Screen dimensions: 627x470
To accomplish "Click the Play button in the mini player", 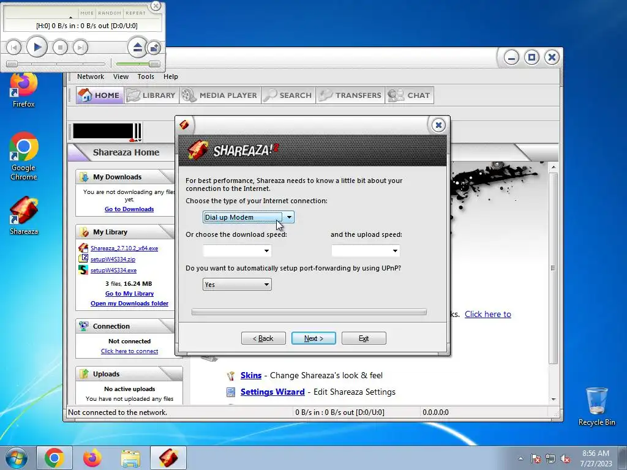I will coord(37,47).
